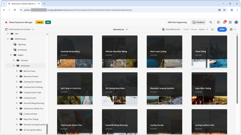
Task: Click the LC-bali-surfcamp file icon
Action: coord(21,114)
